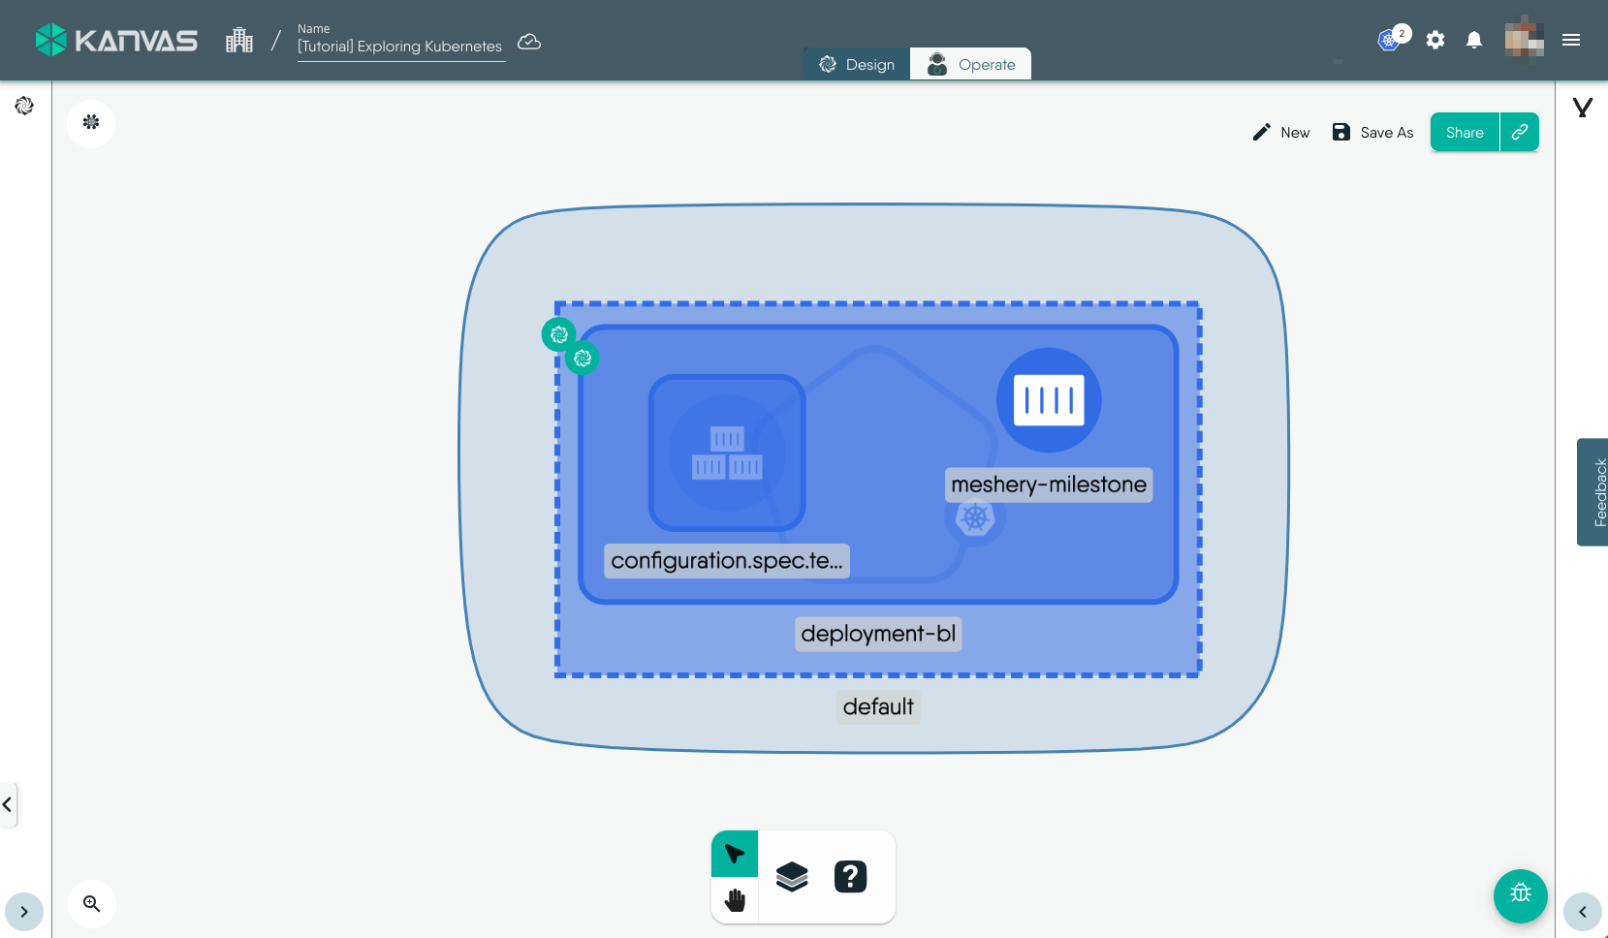Open the organization building icon
The height and width of the screenshot is (938, 1608).
pos(239,40)
